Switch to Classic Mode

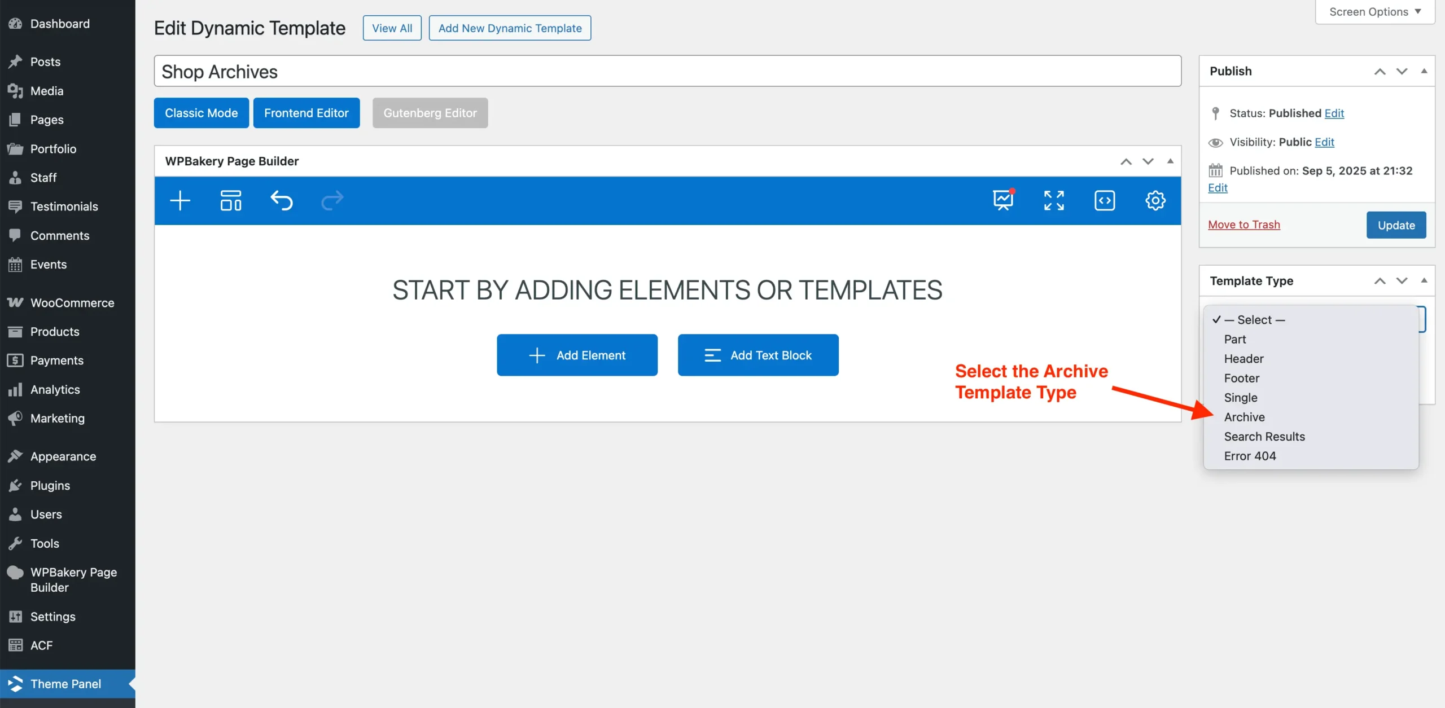[201, 112]
